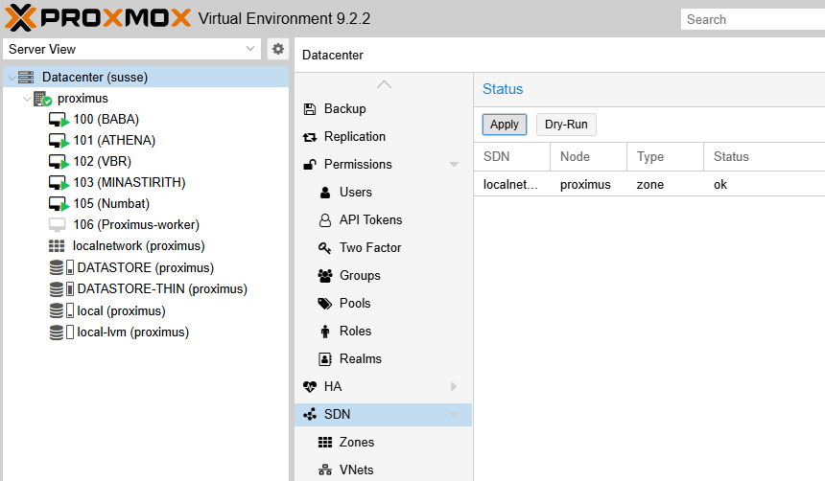Collapse the Permissions submenu arrow
The width and height of the screenshot is (825, 481).
[x=454, y=165]
